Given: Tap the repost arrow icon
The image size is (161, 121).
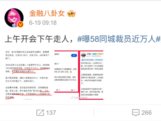Looking at the screenshot, I should (40, 113).
